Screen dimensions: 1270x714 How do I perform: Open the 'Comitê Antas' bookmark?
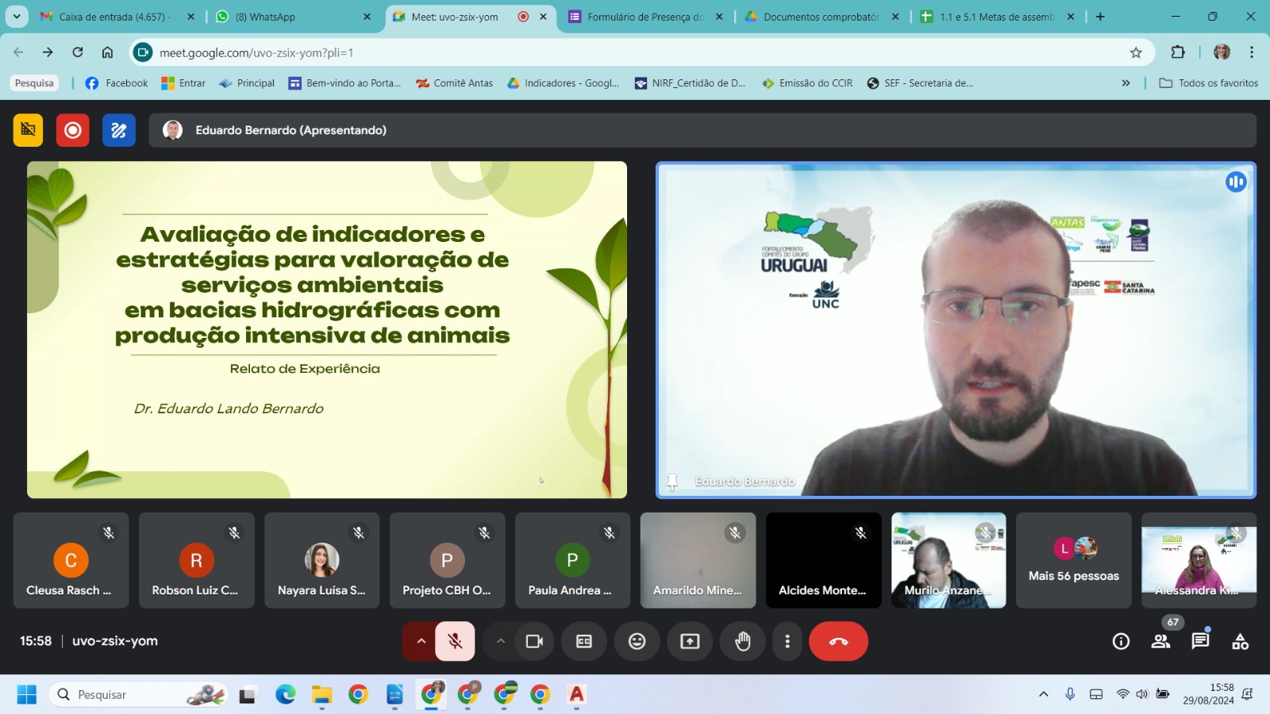pos(455,83)
